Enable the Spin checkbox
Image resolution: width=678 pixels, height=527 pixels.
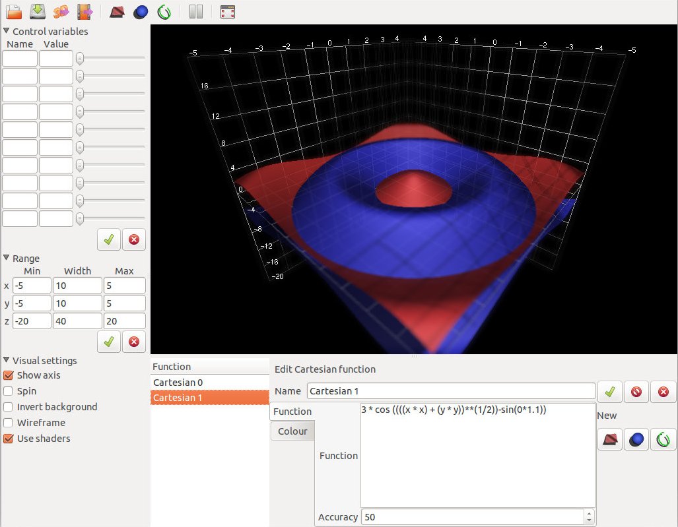coord(8,391)
